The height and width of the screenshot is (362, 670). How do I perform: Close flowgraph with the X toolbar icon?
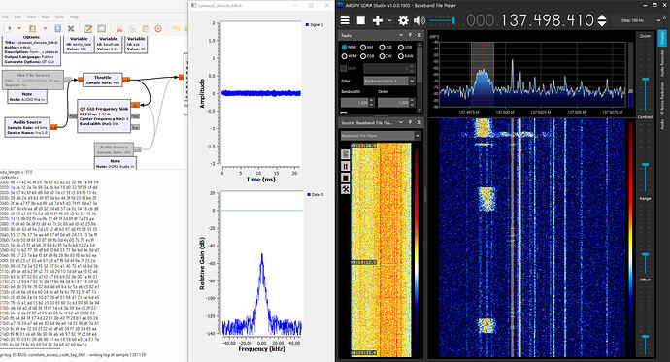[x=71, y=28]
